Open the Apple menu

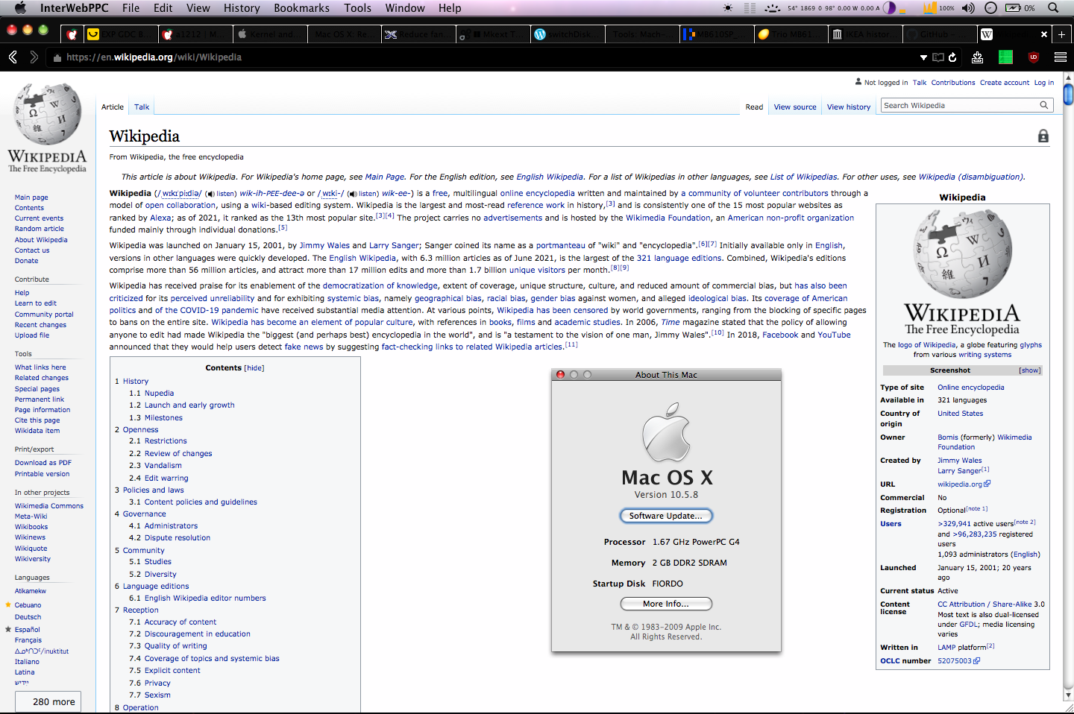click(21, 7)
